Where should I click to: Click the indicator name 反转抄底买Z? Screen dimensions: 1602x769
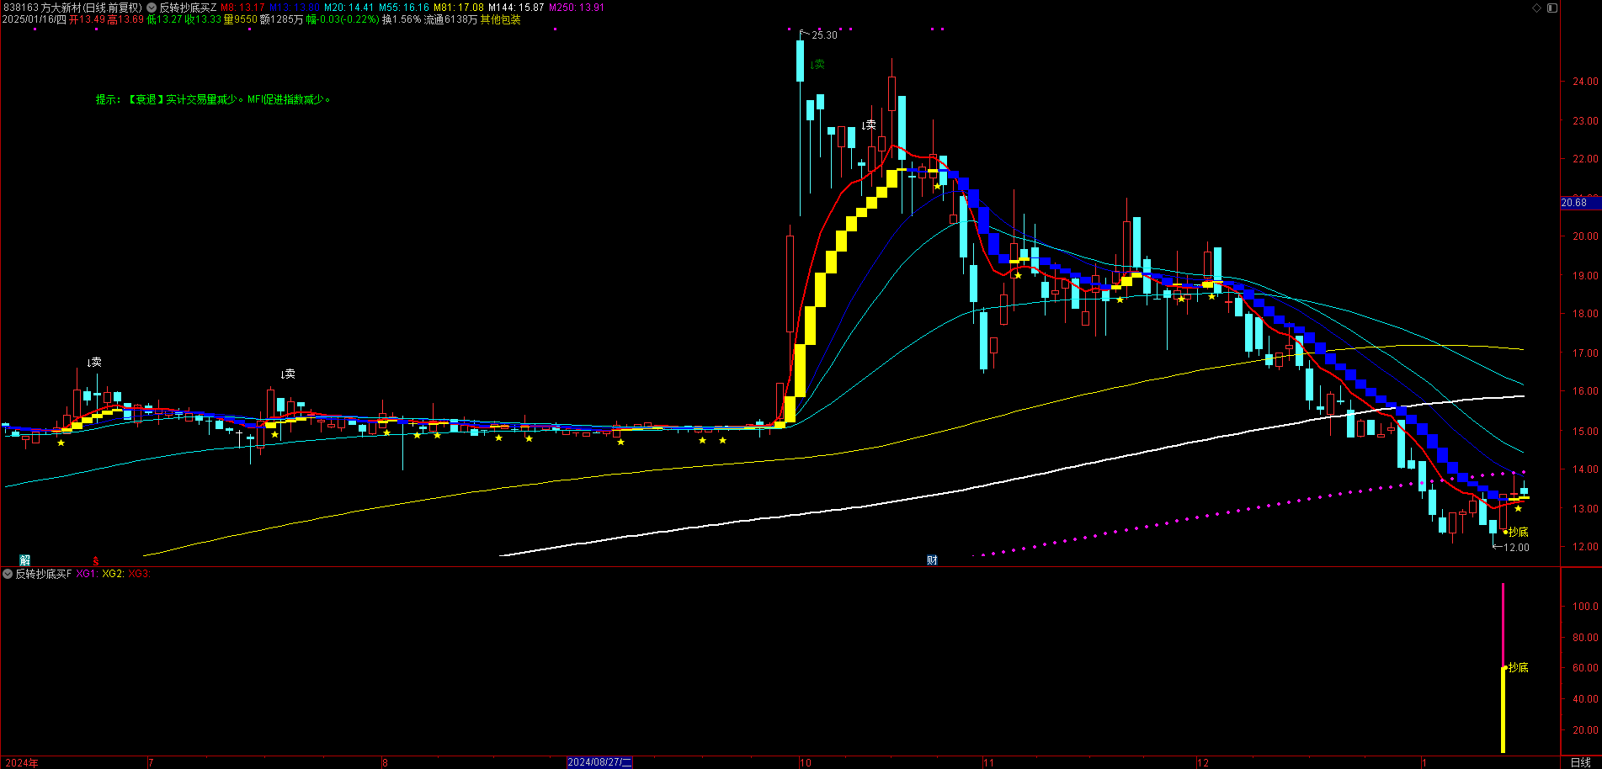click(x=188, y=8)
